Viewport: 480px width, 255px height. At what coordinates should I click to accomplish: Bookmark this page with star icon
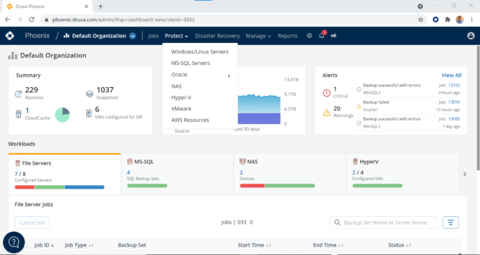pos(421,19)
